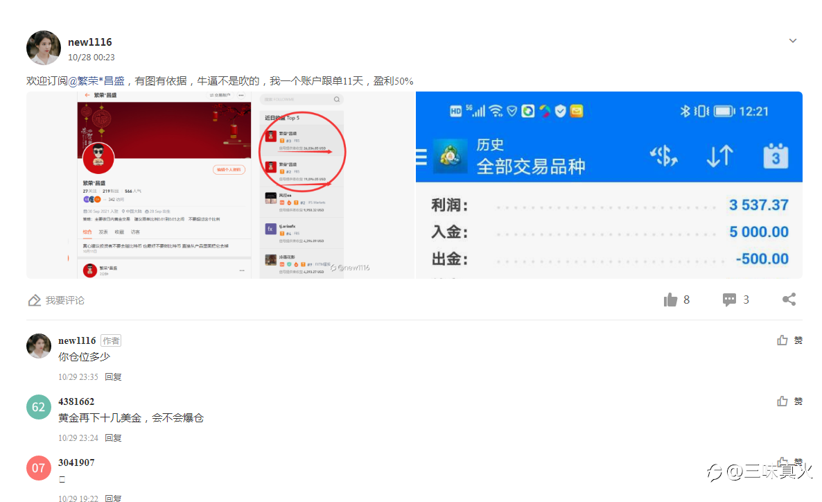Click the timestamp 10/29 23:35

[78, 376]
